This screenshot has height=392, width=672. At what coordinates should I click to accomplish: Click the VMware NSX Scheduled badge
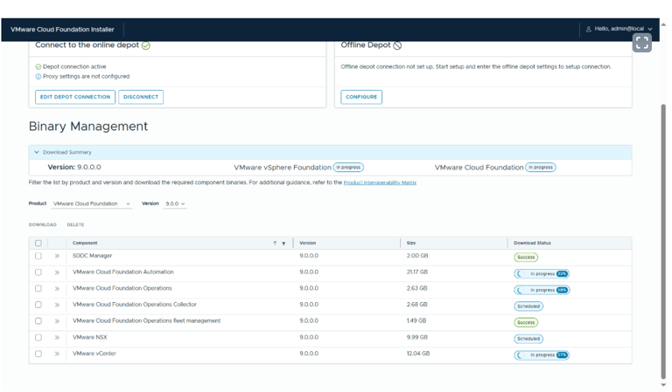coord(528,339)
